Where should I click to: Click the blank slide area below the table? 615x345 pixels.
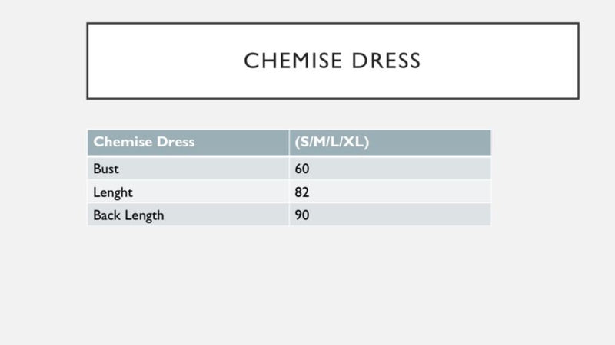click(307, 284)
